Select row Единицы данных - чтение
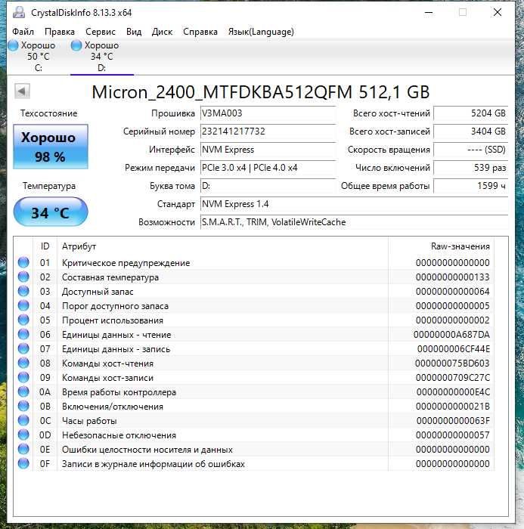The width and height of the screenshot is (524, 529). [254, 334]
